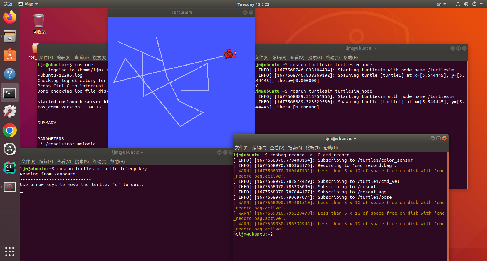Select the Trash desktop icon

(x=39, y=24)
